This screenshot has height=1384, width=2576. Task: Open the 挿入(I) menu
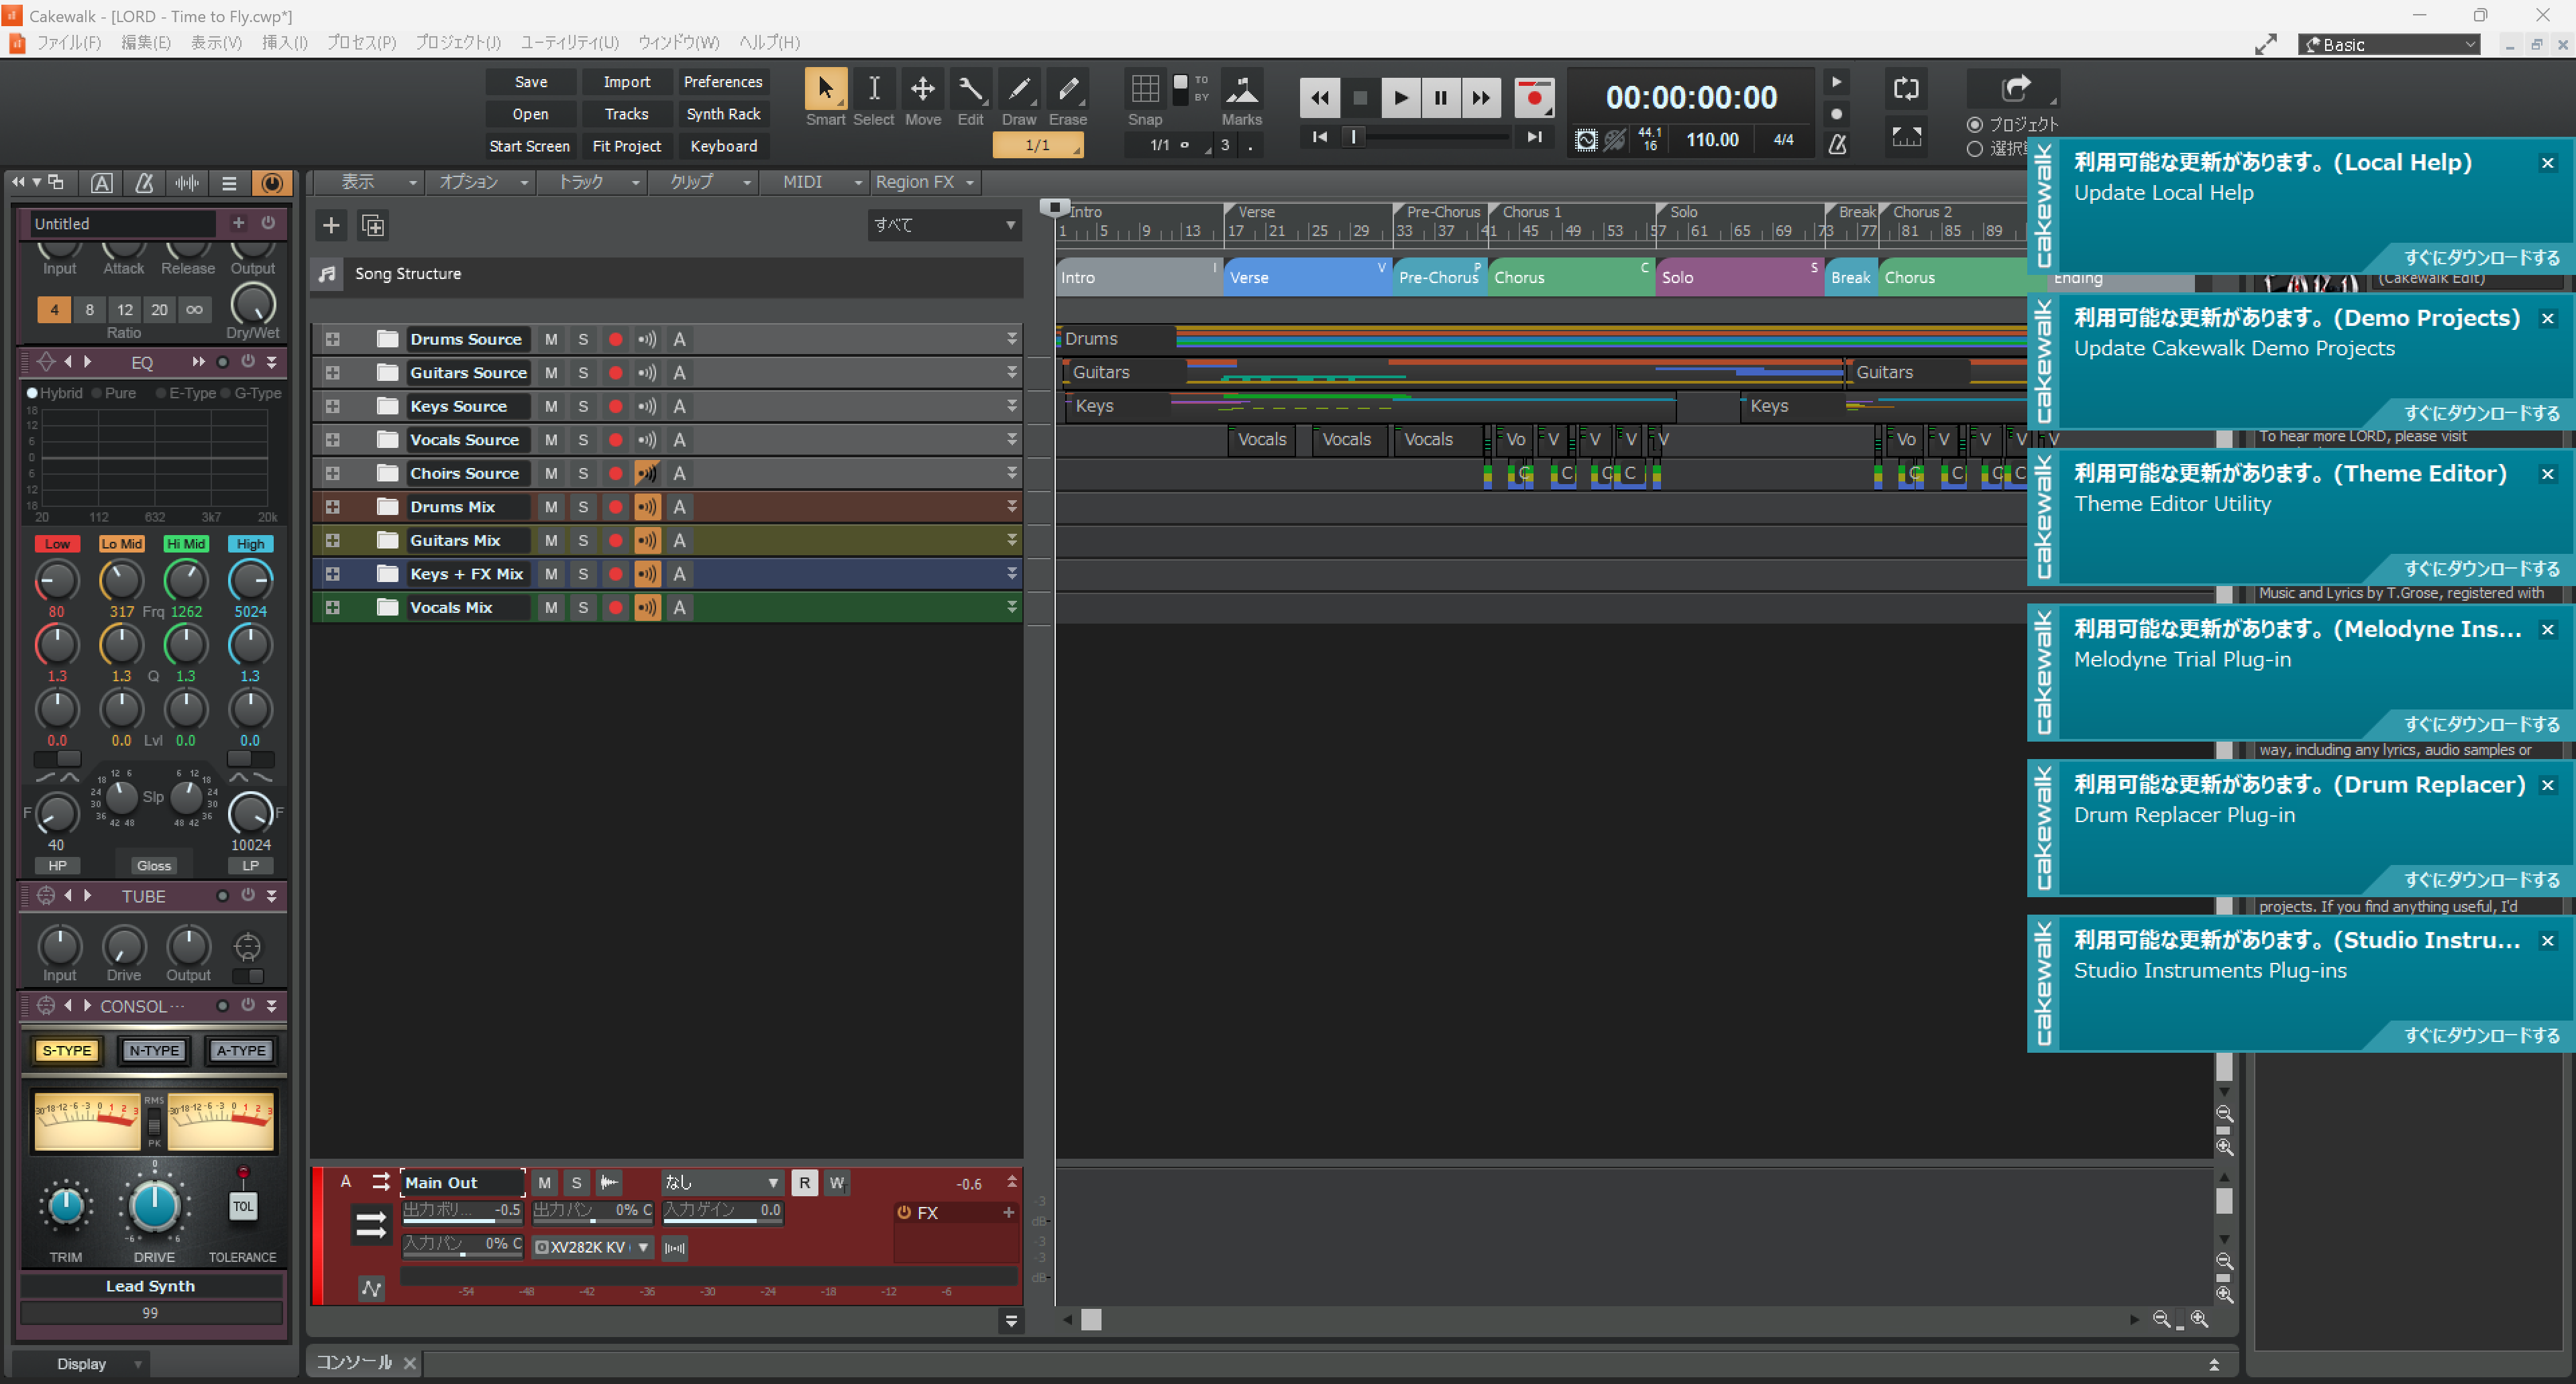pyautogui.click(x=284, y=42)
